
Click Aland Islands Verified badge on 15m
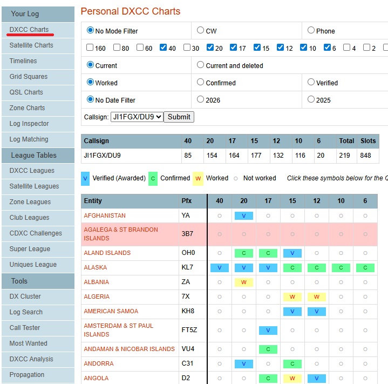coord(292,253)
